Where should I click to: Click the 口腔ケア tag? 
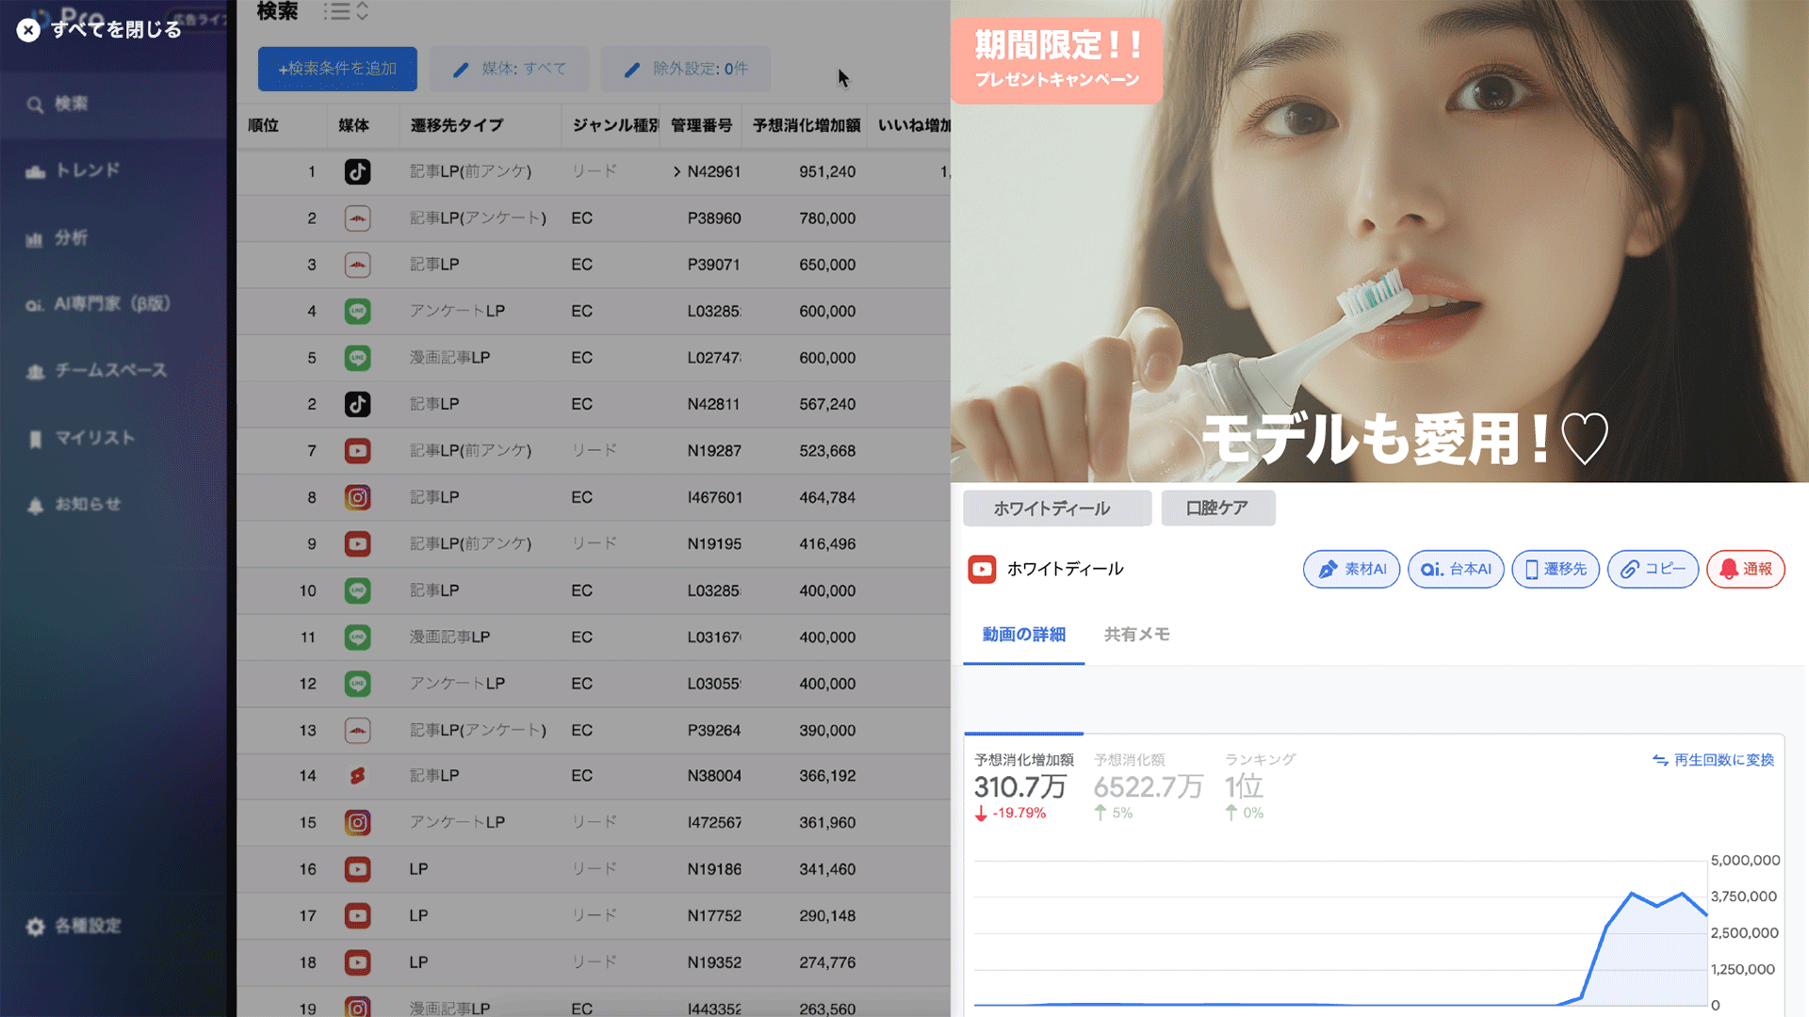1217,508
